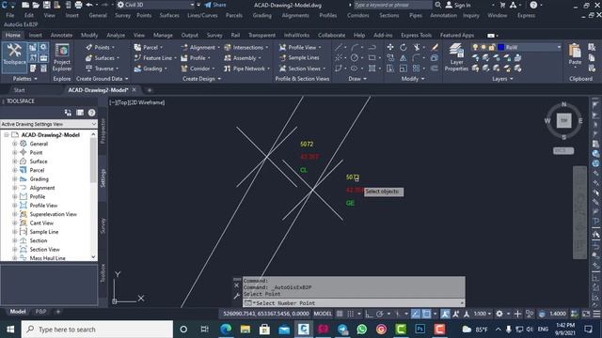Open Layer Properties manager
This screenshot has height=338, width=602.
click(x=456, y=57)
